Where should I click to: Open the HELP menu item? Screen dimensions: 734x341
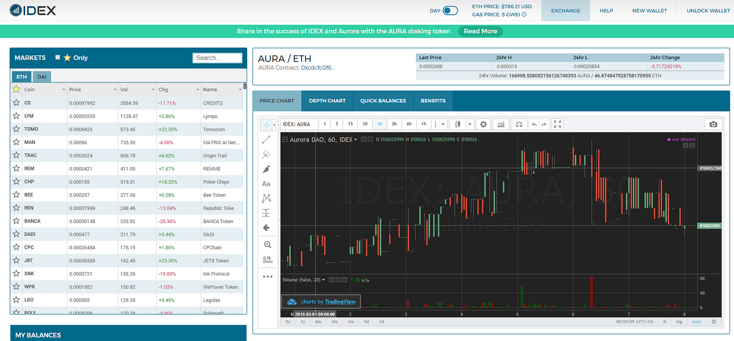tap(606, 10)
